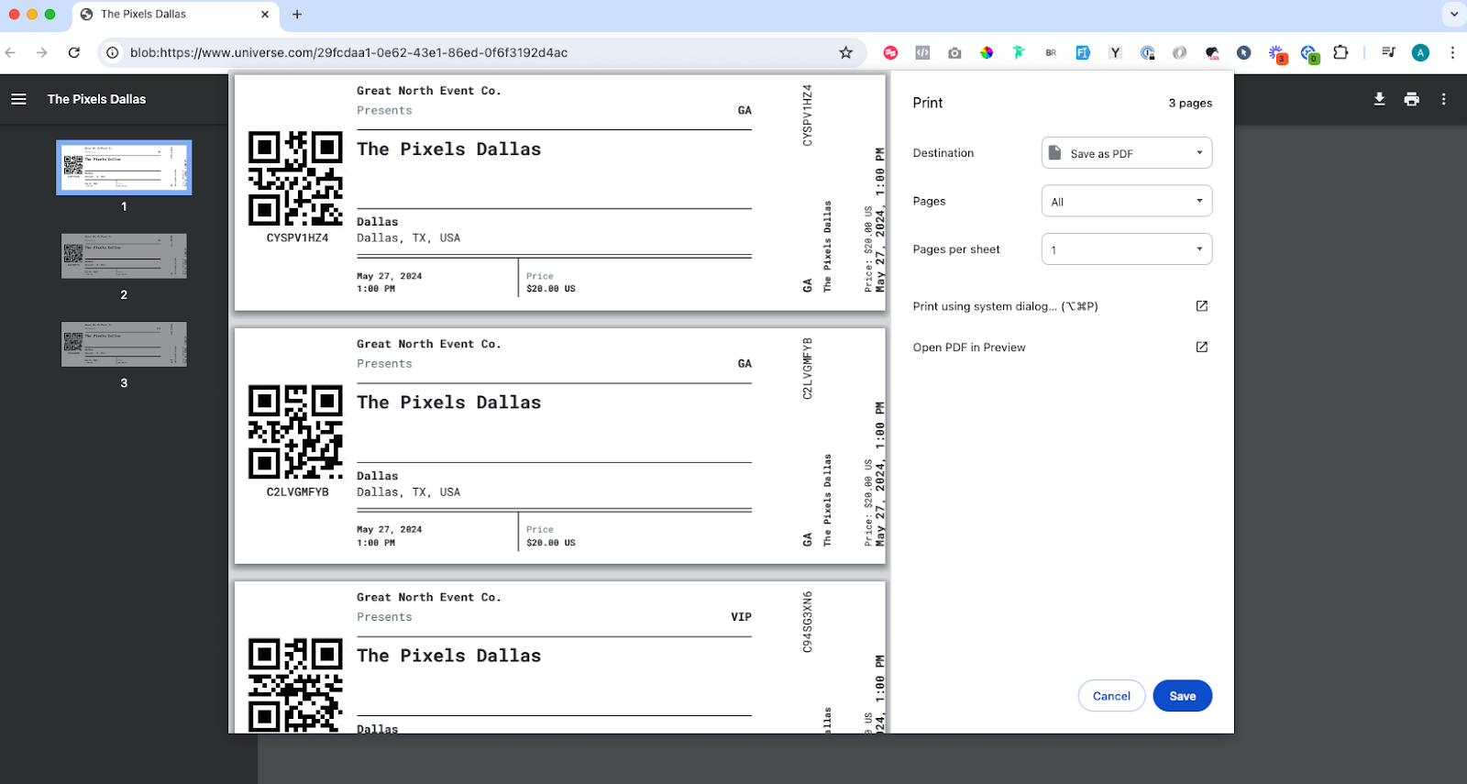Click the camera screenshot extension icon
The image size is (1467, 784).
click(954, 52)
